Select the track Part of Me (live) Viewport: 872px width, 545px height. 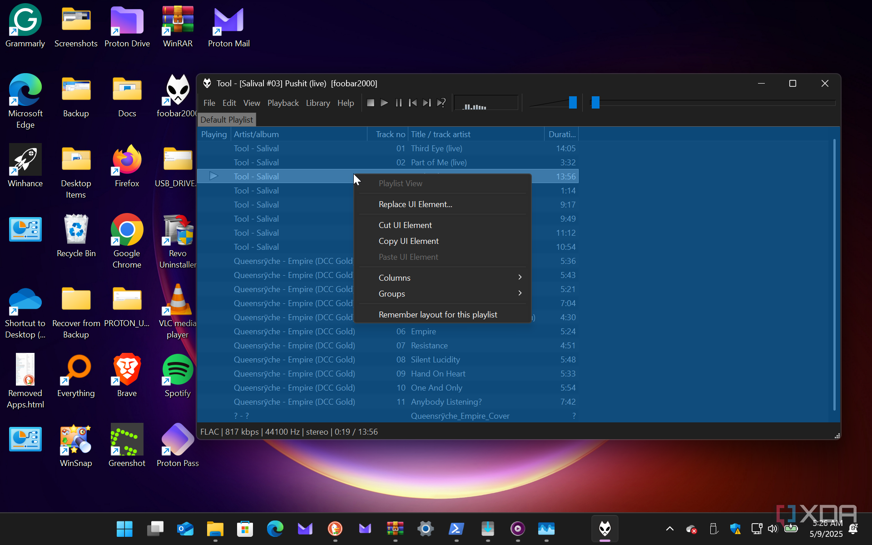(388, 163)
